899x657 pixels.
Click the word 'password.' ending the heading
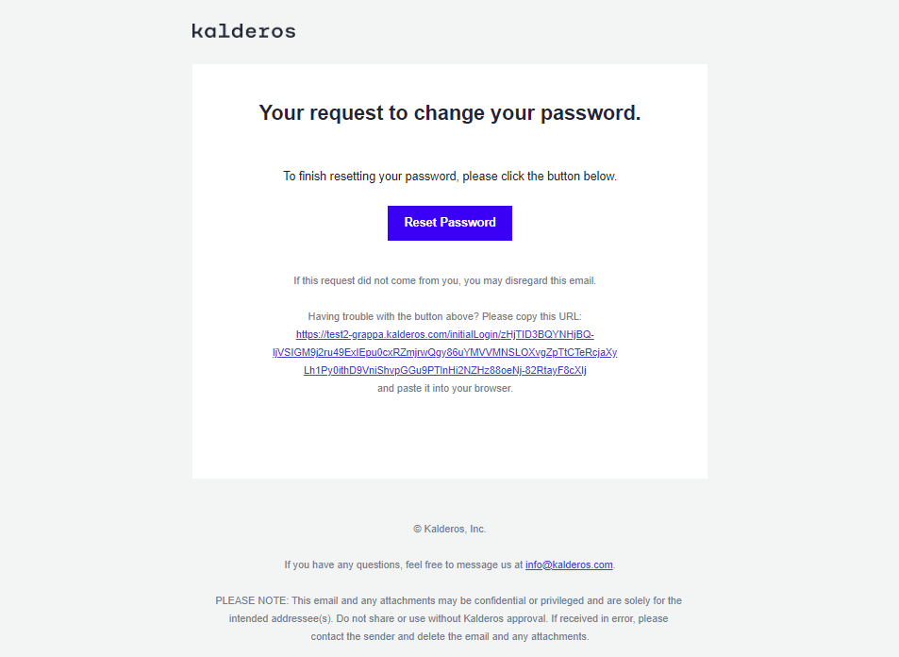click(x=591, y=113)
